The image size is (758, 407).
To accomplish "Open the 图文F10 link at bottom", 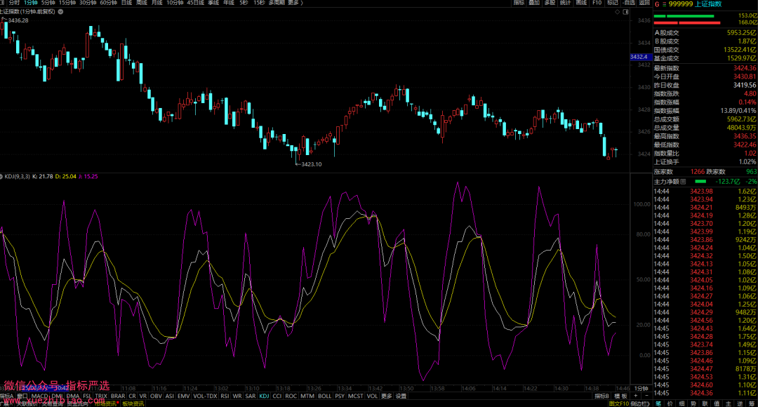I will [619, 403].
